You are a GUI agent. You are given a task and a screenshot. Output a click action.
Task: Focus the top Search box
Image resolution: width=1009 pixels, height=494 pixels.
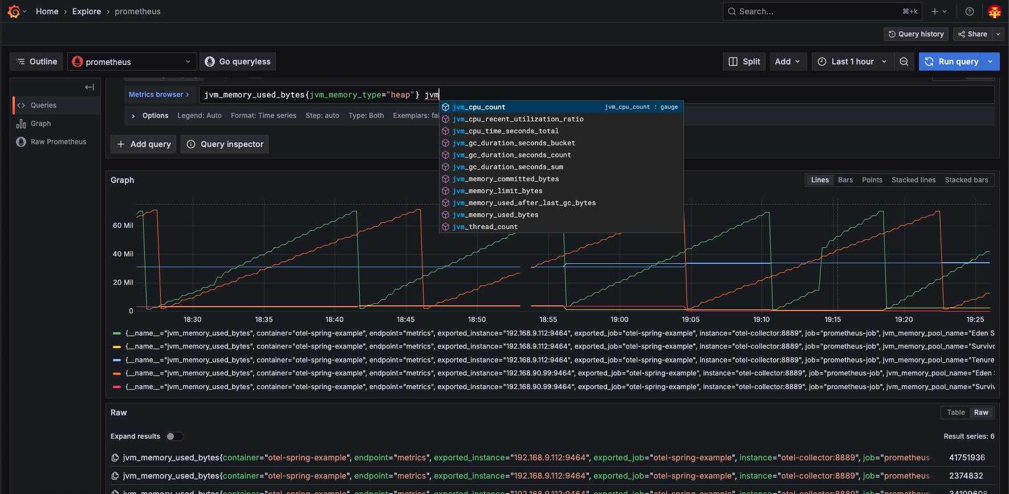point(823,11)
